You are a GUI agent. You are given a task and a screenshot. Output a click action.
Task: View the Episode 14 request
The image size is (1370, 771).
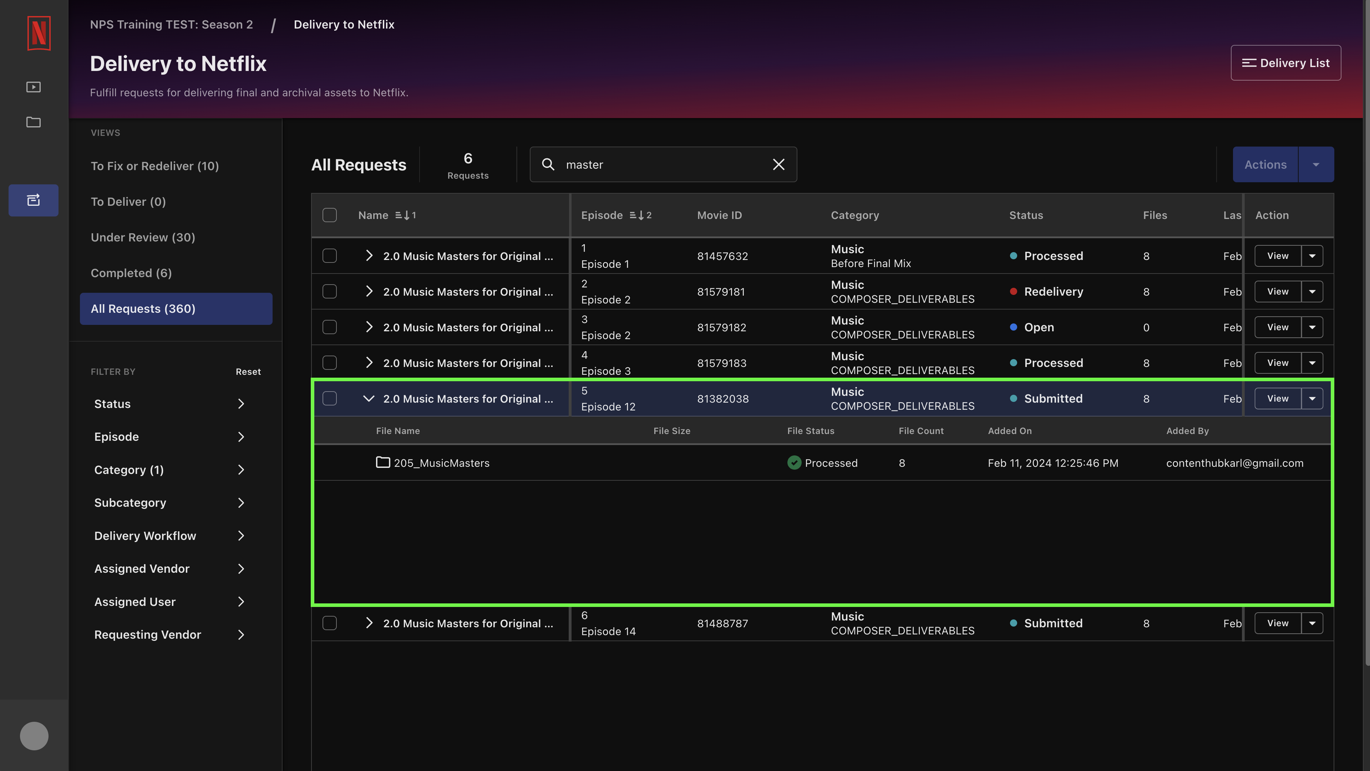point(1278,623)
